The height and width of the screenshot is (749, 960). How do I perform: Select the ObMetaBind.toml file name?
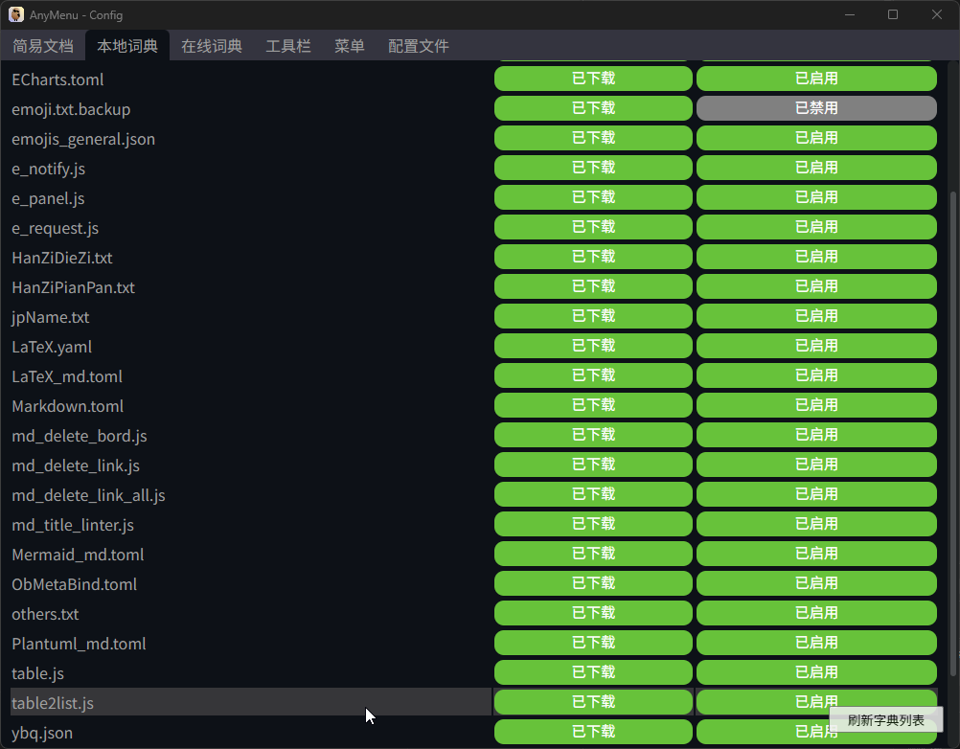pyautogui.click(x=74, y=584)
